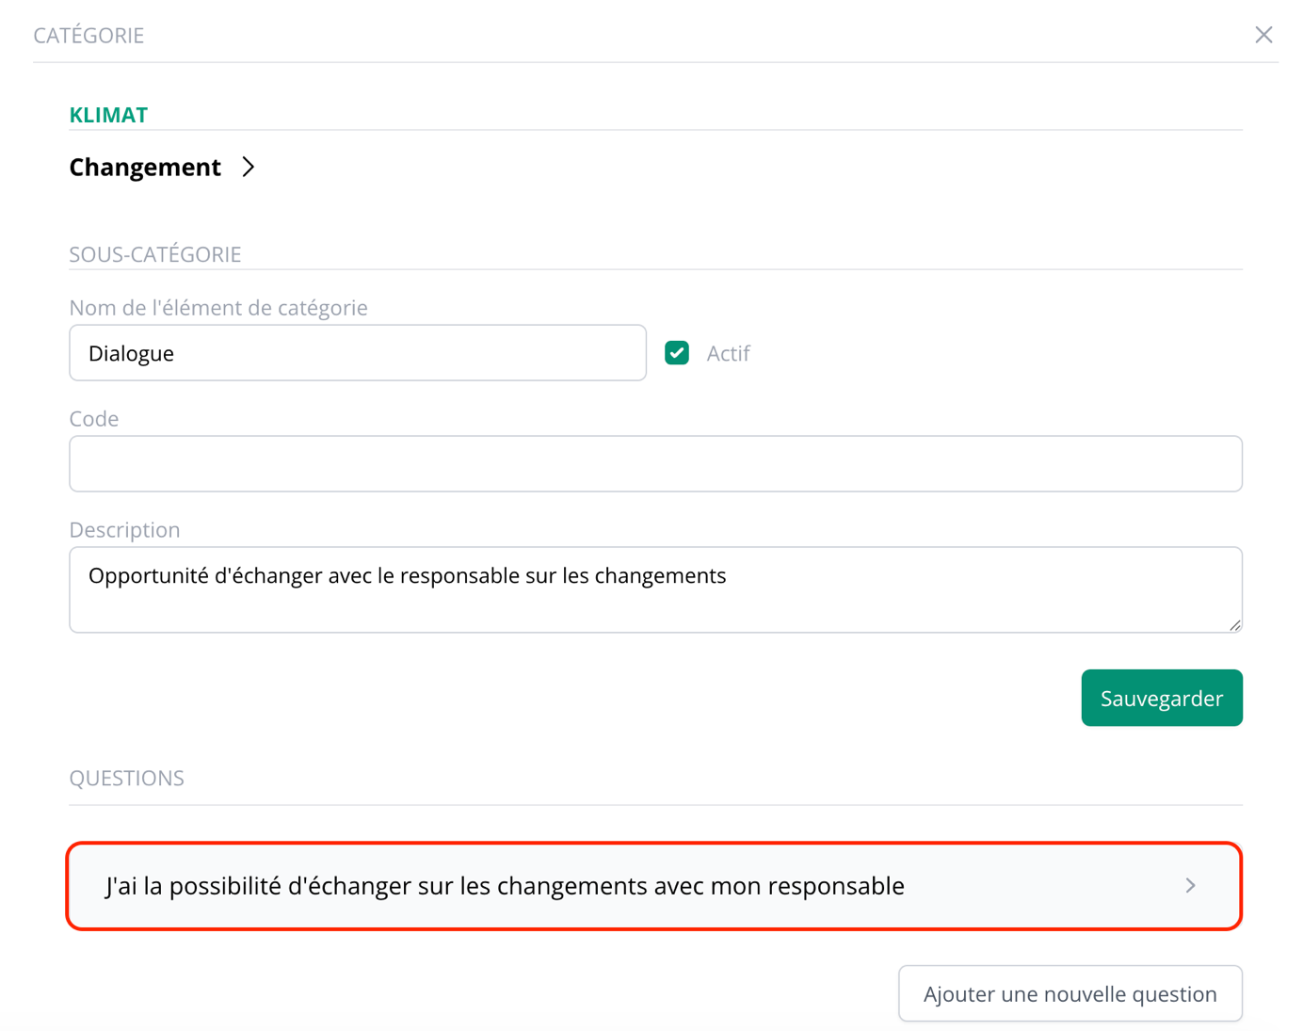Click the Sauvegarder button

pyautogui.click(x=1161, y=698)
